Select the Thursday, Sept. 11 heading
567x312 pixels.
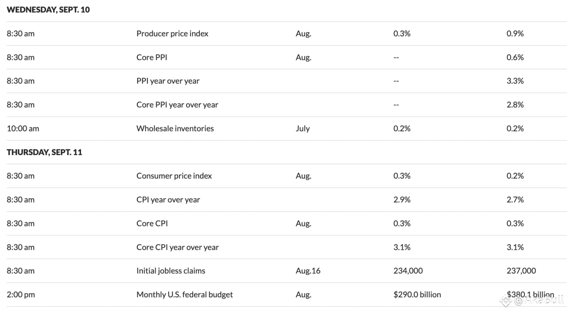coord(44,152)
